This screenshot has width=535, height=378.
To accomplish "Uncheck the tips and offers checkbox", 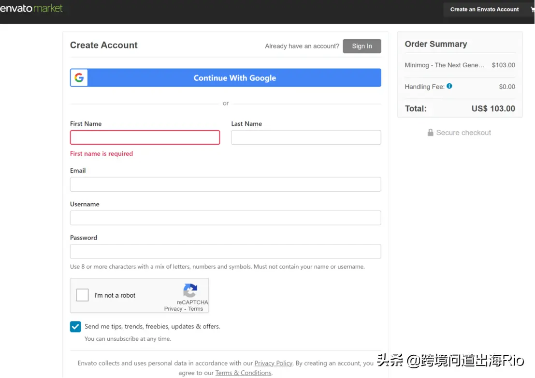I will 75,326.
